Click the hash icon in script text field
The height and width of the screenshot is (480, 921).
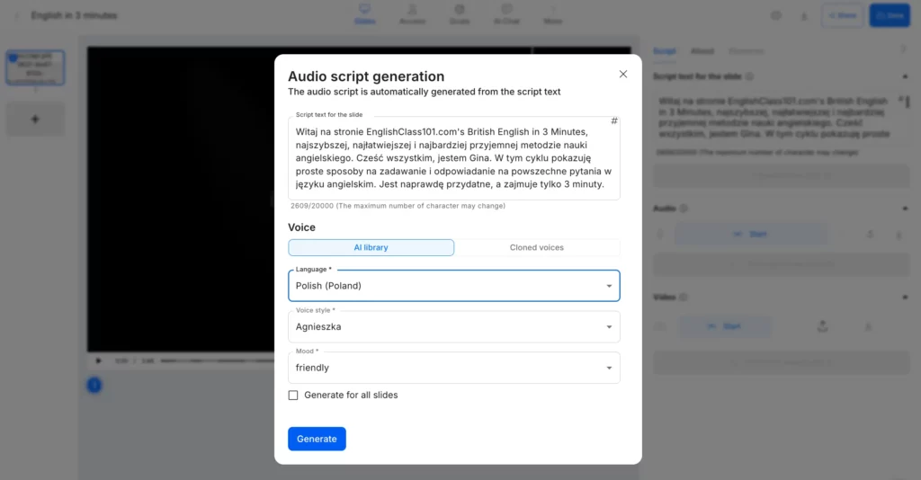point(614,121)
